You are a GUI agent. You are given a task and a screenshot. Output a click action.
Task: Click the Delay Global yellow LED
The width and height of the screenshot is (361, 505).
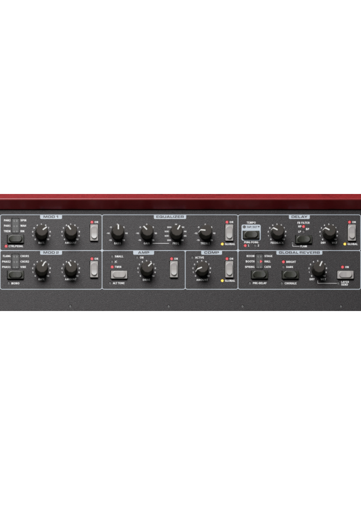click(x=345, y=244)
